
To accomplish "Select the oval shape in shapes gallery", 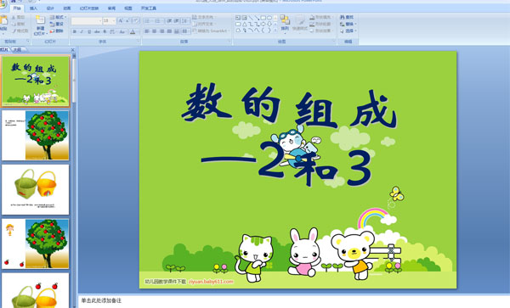I will [269, 18].
